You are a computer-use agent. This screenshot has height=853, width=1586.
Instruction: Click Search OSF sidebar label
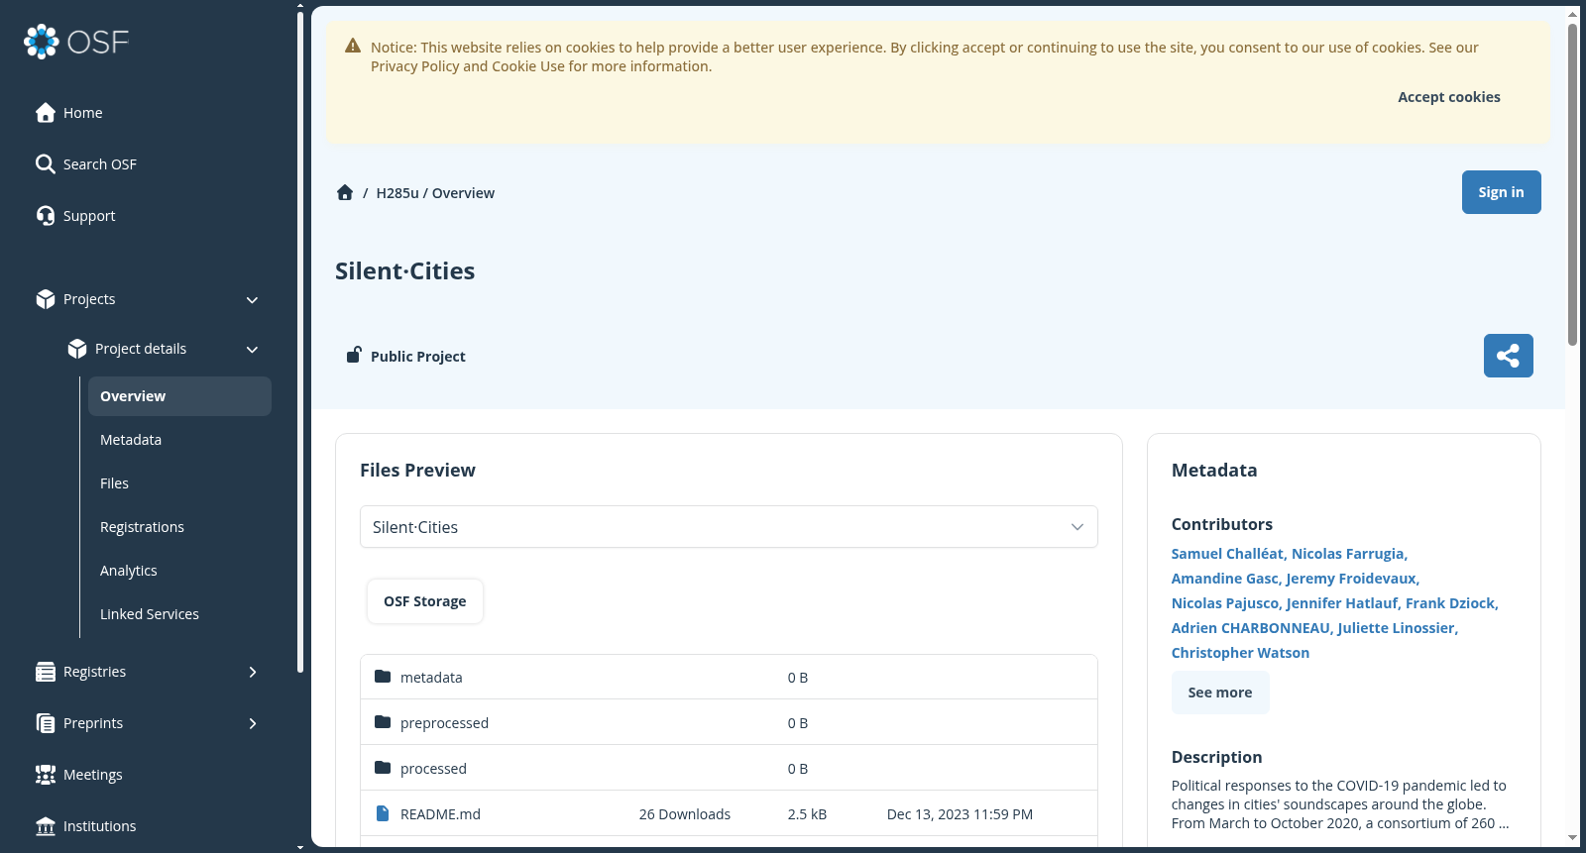[100, 164]
